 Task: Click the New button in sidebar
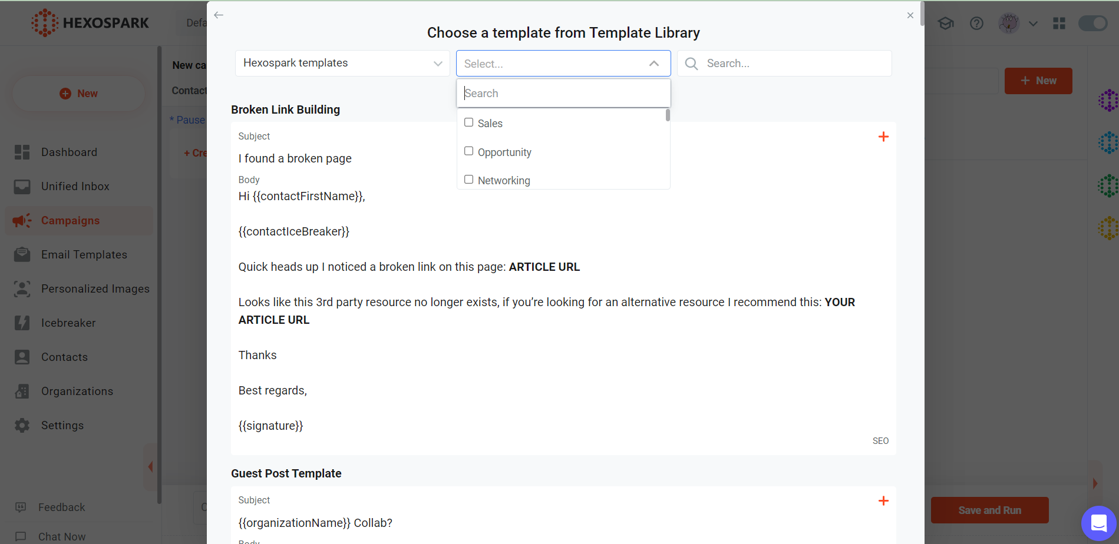79,94
